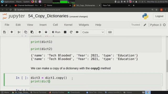Click the Trusted notebook indicator
This screenshot has width=168, height=94.
(x=135, y=25)
